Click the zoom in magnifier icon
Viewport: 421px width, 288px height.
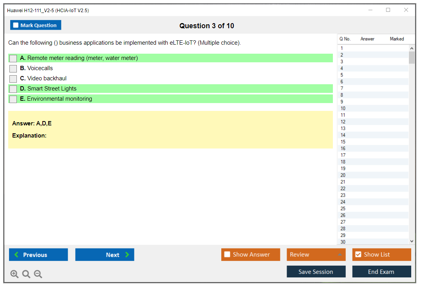(x=14, y=274)
